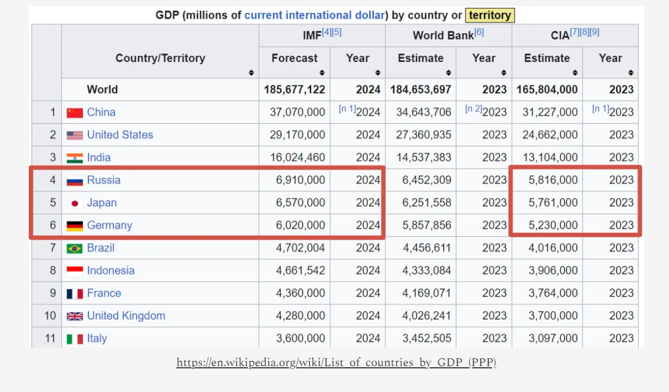669x392 pixels.
Task: Open the Indonesia country link
Action: [x=110, y=270]
